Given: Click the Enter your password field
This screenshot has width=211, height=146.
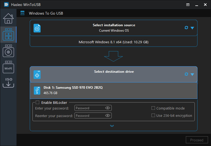Looking at the screenshot, I should 93,108.
